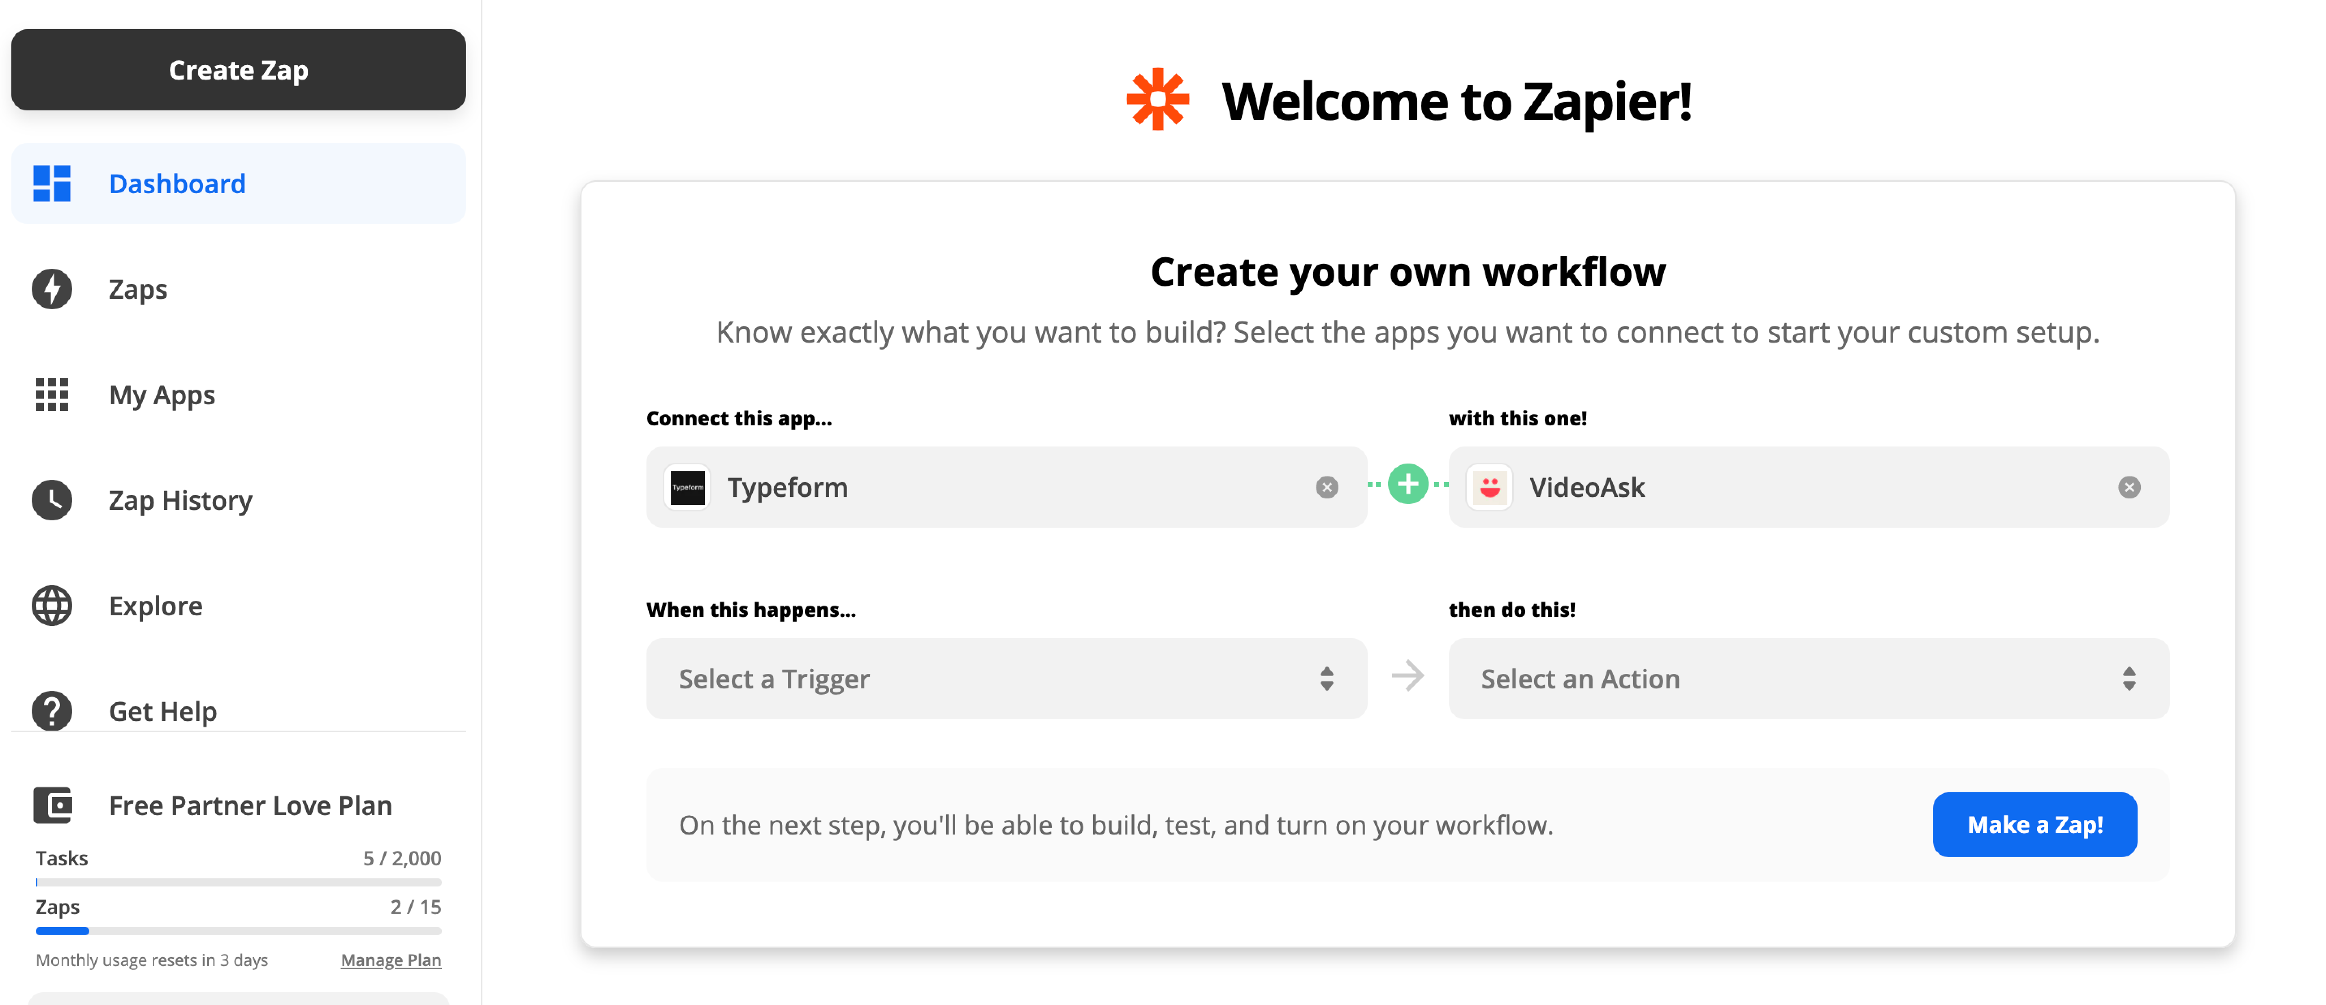The width and height of the screenshot is (2326, 1005).
Task: Open My Apps section
Action: [238, 394]
